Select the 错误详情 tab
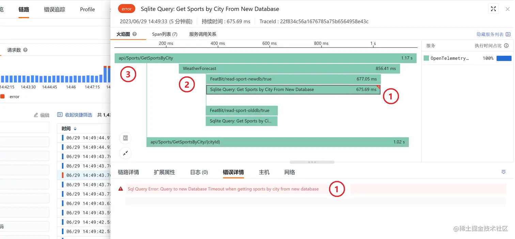515x239 pixels. click(x=233, y=172)
